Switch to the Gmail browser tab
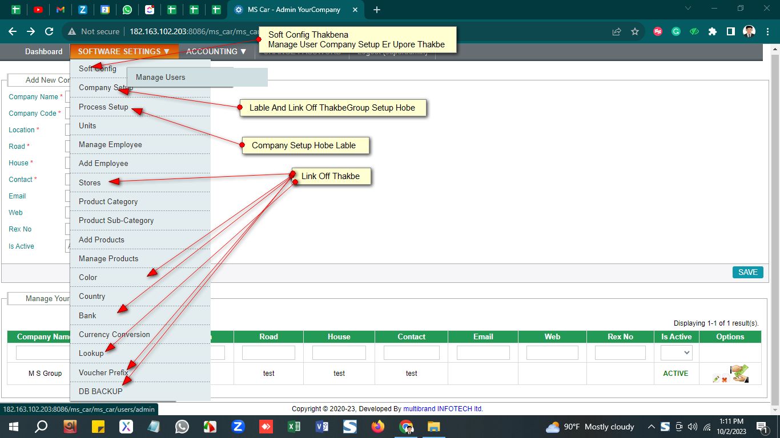Screen dimensions: 780x438 [x=60, y=10]
